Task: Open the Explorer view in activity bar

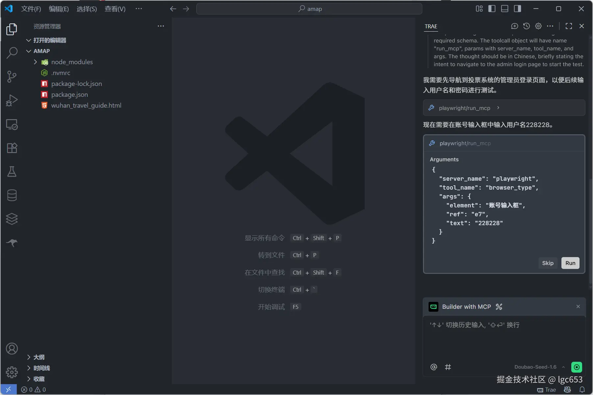Action: pyautogui.click(x=12, y=29)
